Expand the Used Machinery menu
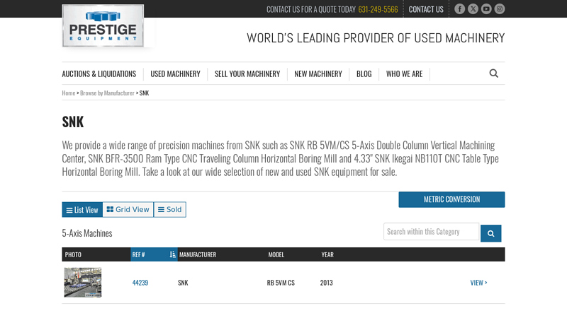Viewport: 567px width, 318px height. click(x=175, y=74)
